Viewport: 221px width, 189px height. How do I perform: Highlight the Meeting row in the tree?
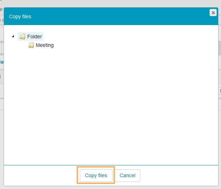[x=44, y=45]
